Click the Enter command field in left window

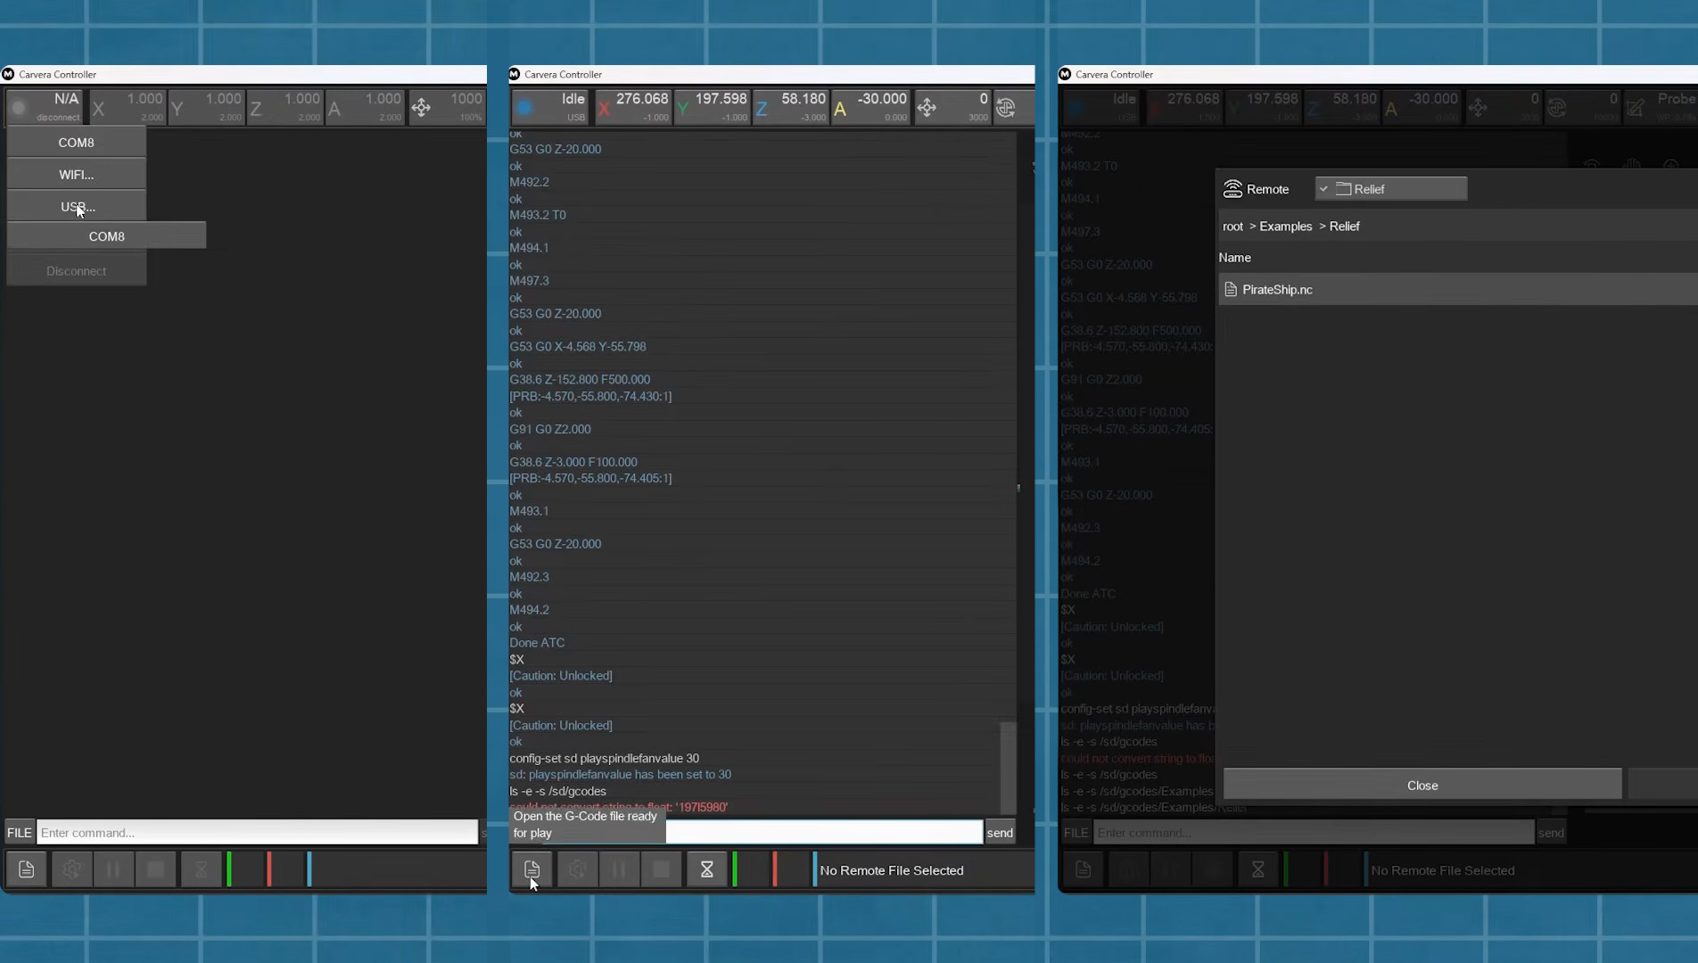point(257,833)
